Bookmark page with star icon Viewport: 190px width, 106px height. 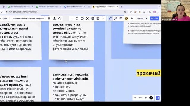tap(125, 12)
